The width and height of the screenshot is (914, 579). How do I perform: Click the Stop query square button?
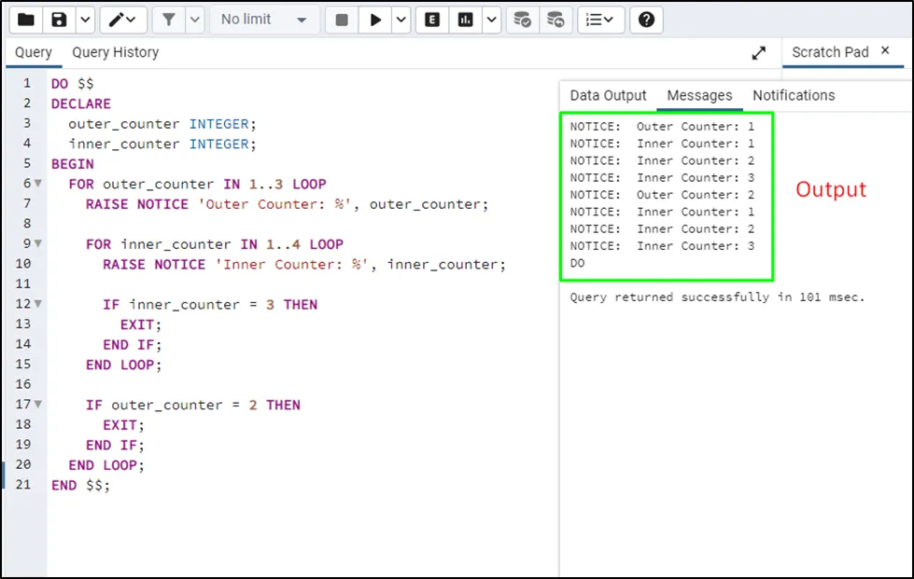[x=342, y=20]
